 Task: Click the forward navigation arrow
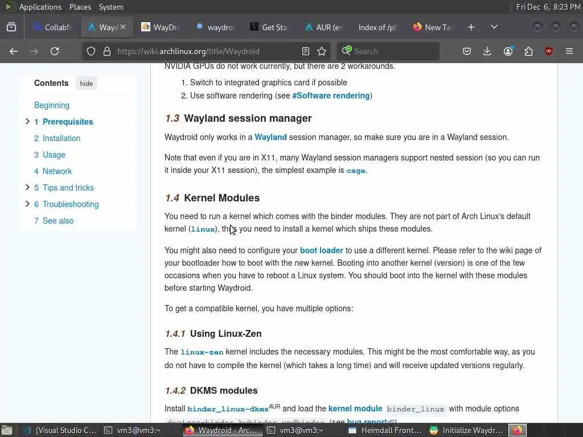34,51
